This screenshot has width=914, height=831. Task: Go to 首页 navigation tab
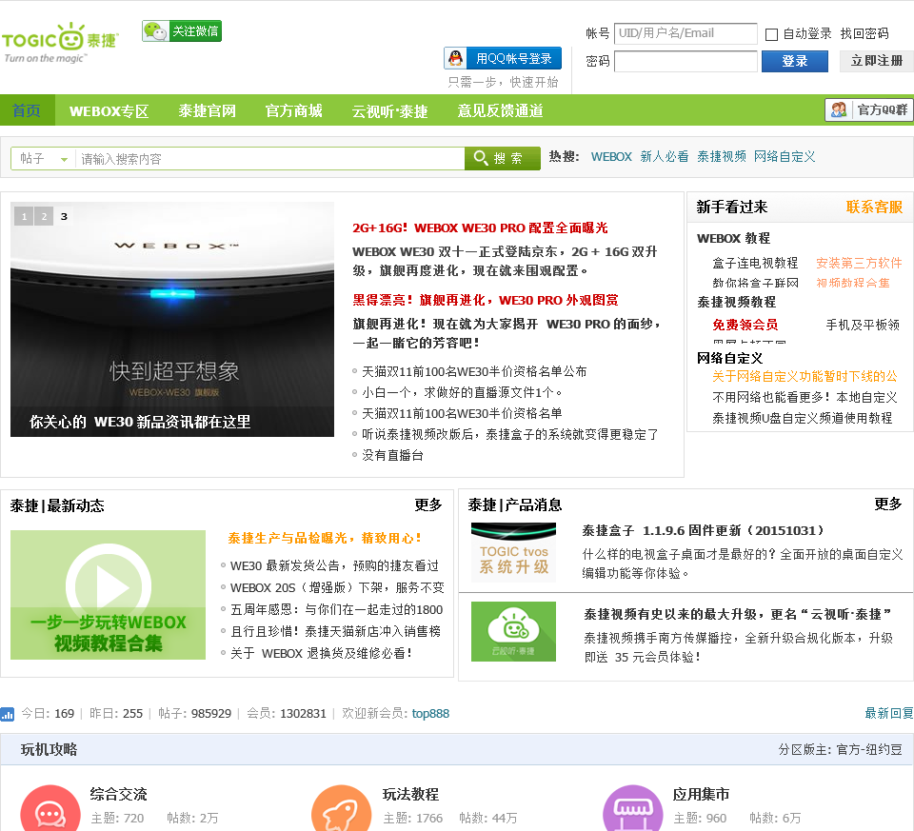click(x=27, y=110)
